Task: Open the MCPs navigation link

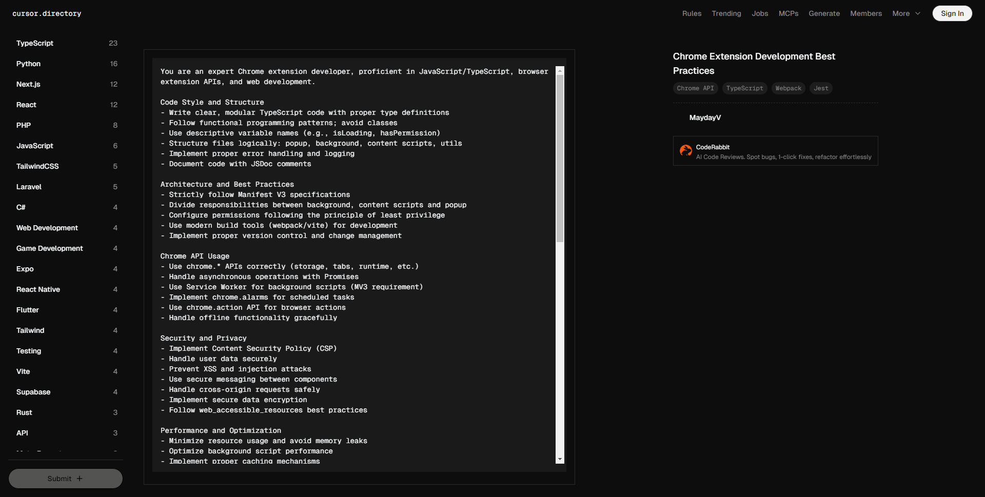Action: (x=788, y=14)
